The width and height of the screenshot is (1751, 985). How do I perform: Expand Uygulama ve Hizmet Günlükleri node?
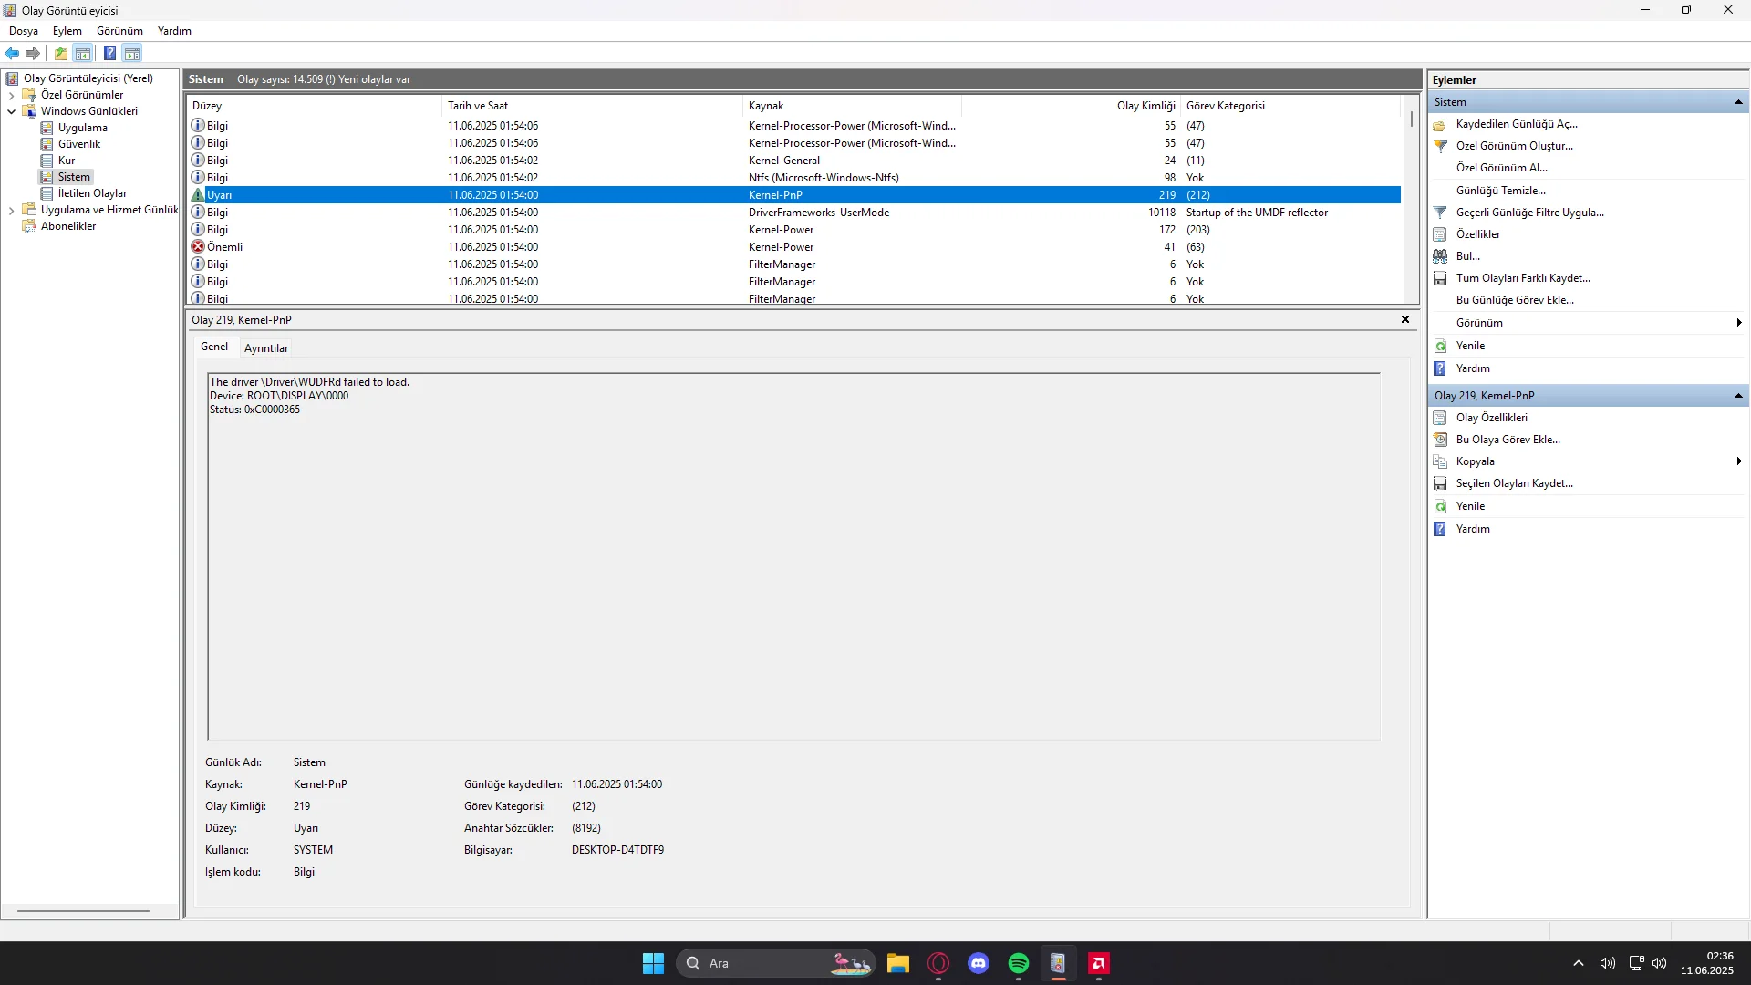coord(11,210)
